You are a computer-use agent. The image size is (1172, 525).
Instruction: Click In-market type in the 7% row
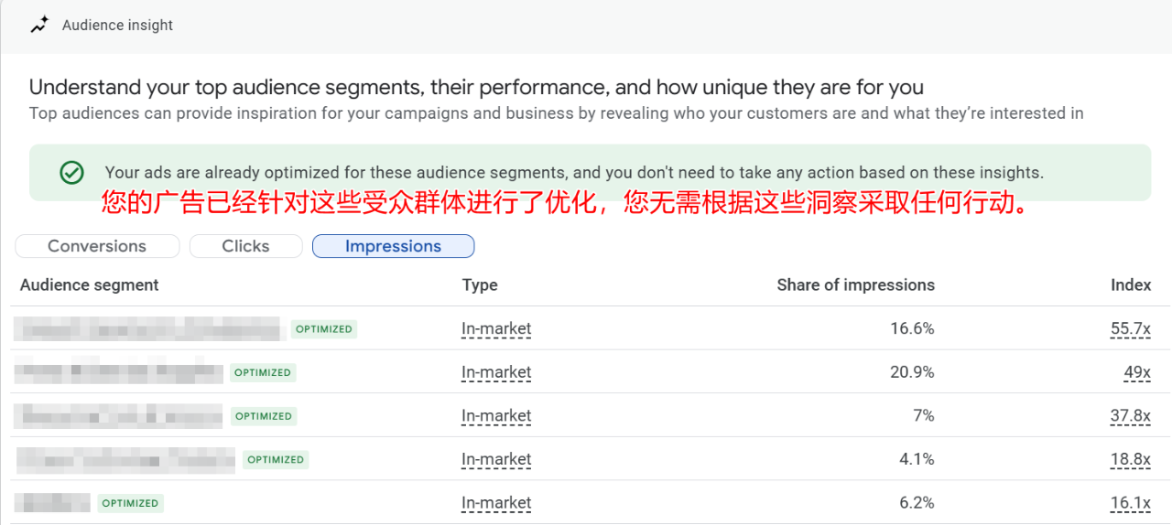pos(496,416)
